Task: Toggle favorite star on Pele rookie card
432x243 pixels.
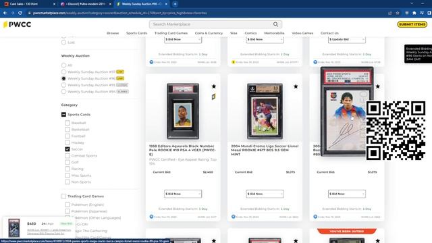Action: pos(214,86)
